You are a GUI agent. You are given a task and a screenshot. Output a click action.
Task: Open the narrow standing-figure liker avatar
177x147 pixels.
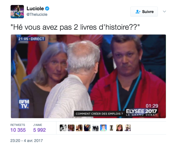[111, 128]
